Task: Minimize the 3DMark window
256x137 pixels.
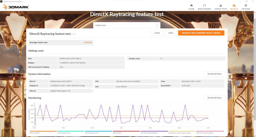Action: (240, 1)
